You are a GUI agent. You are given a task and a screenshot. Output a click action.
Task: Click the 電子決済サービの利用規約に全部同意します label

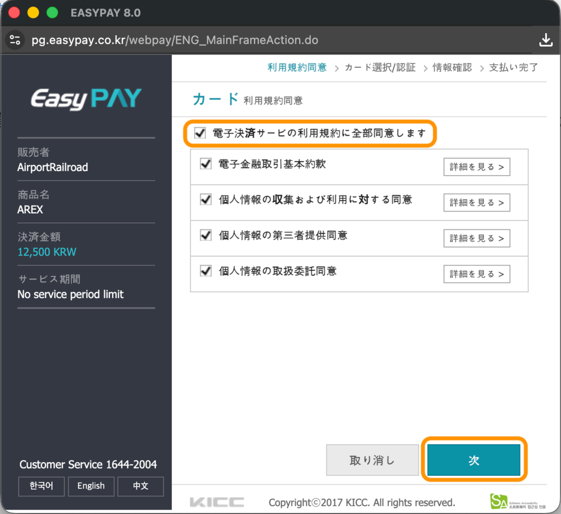click(x=319, y=133)
